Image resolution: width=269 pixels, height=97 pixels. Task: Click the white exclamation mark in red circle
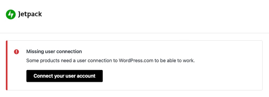[16, 52]
